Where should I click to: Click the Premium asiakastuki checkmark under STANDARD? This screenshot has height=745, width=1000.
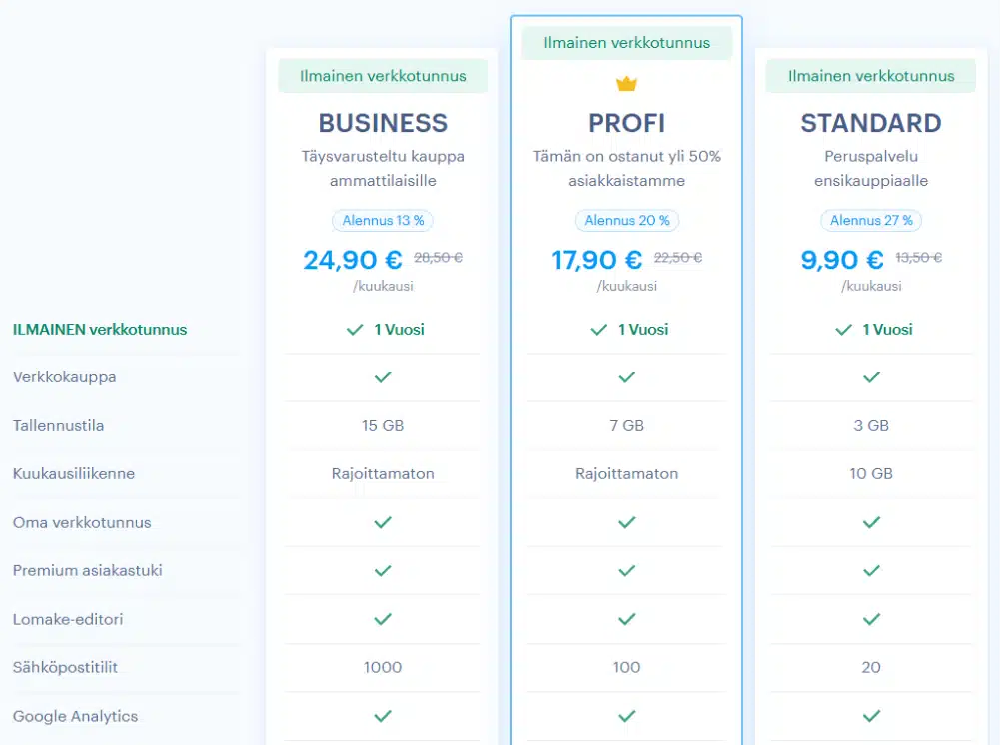coord(871,571)
